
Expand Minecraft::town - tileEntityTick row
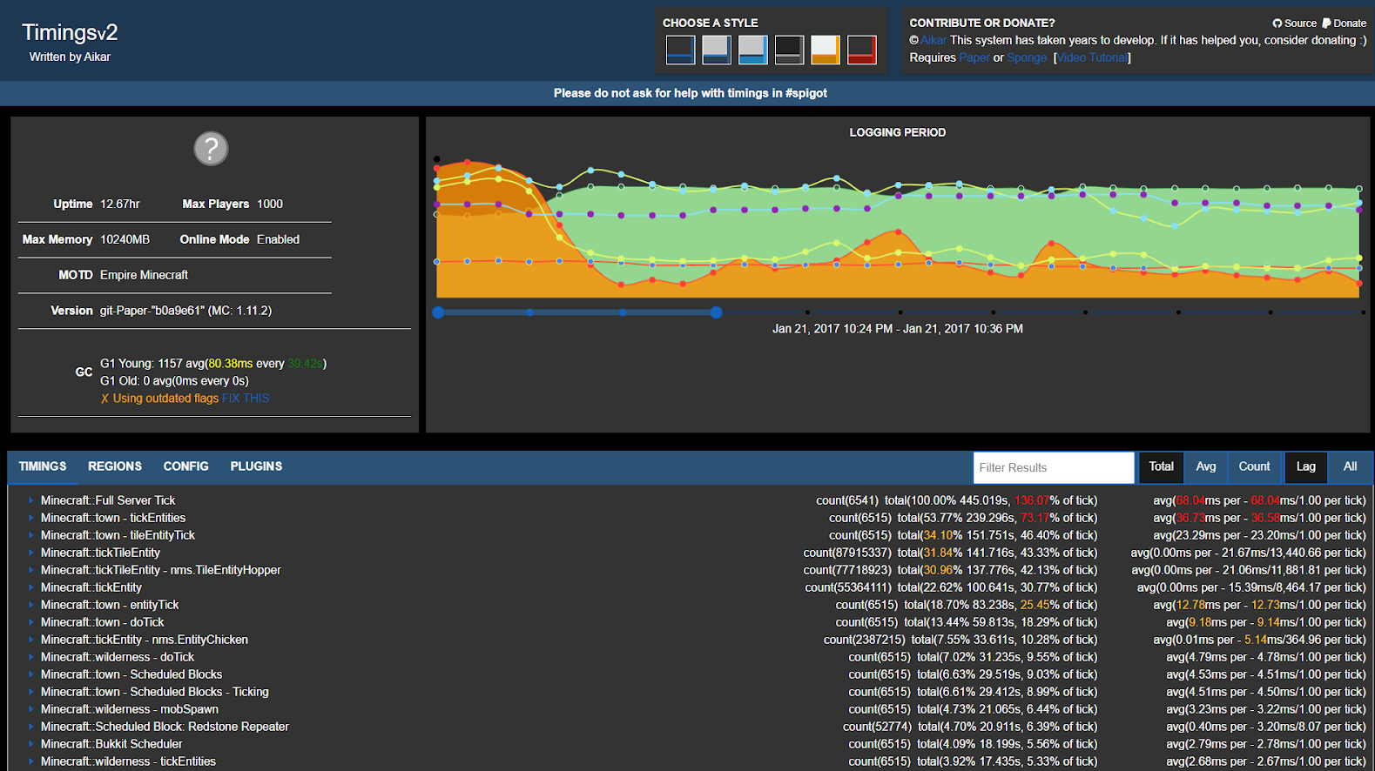click(x=30, y=535)
